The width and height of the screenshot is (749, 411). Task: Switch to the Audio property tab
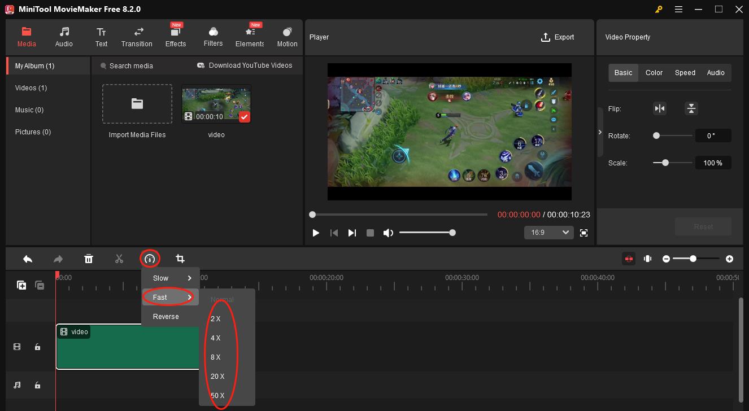(x=716, y=73)
